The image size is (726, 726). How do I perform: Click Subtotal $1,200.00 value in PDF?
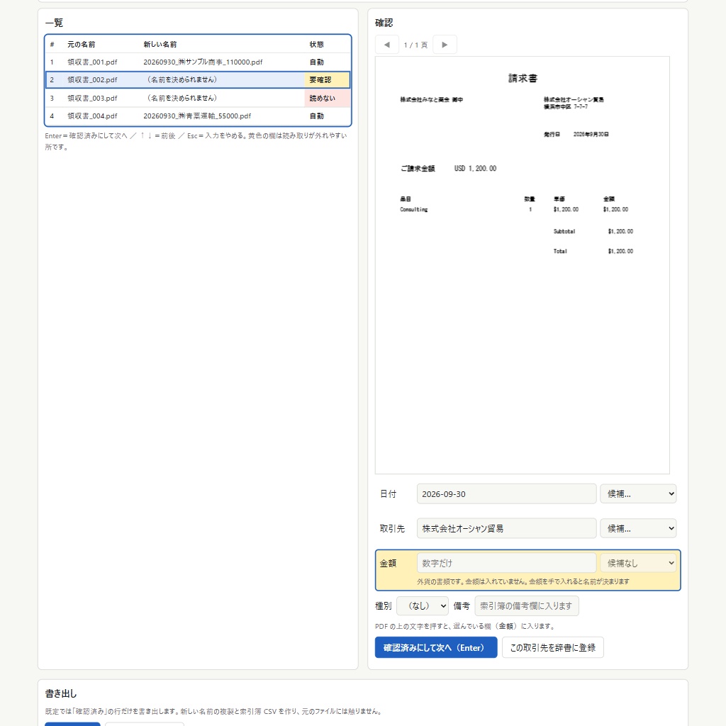click(620, 232)
